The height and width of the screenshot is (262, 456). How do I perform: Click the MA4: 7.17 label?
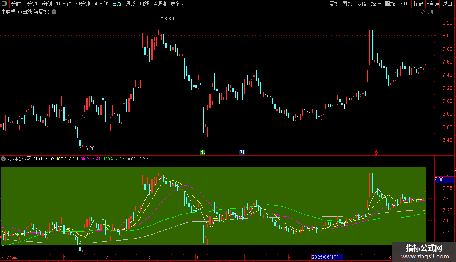click(114, 159)
